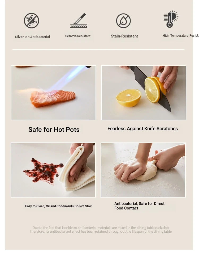Click the antibacterial materials description paragraph
Viewport: 199px width, 256px height.
[101, 230]
